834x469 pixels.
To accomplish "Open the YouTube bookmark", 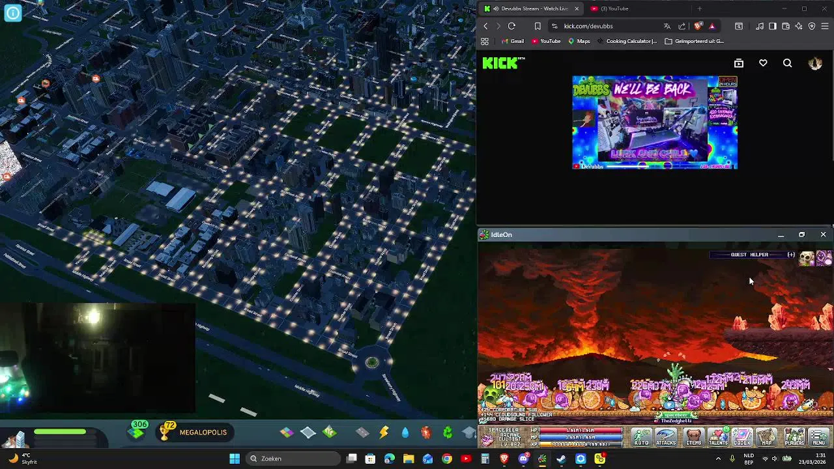I will [x=546, y=41].
